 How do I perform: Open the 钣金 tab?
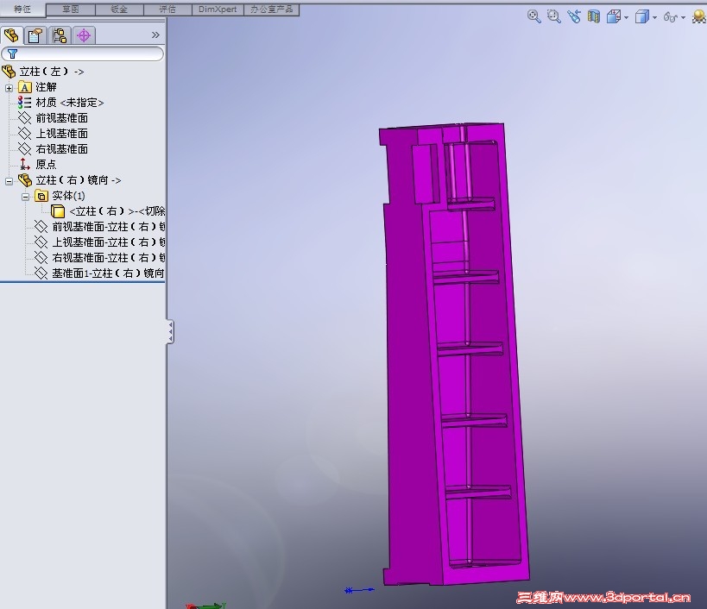[x=119, y=9]
